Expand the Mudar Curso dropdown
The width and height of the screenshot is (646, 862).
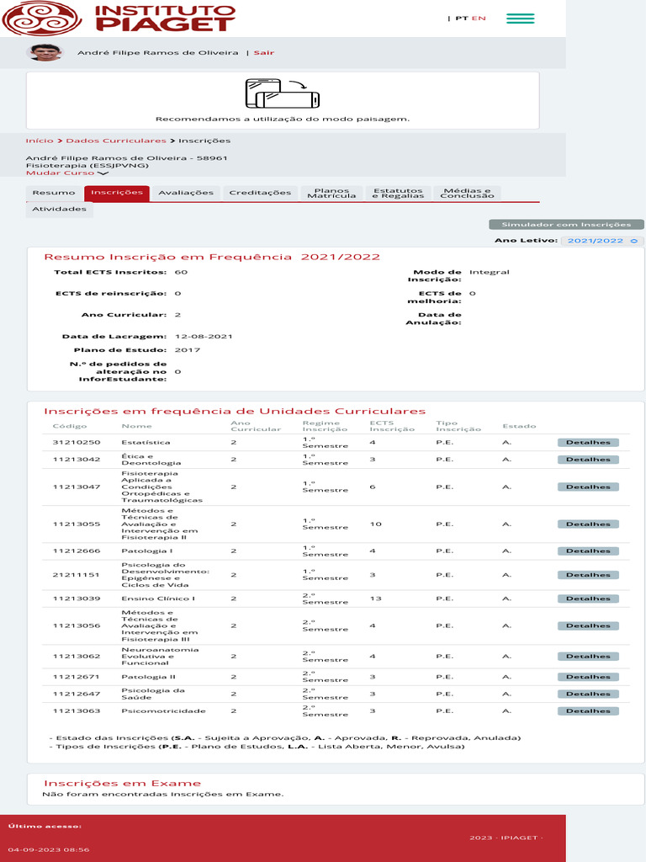67,173
